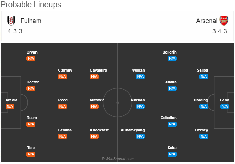Click player name Cairney
Image resolution: width=235 pixels, height=164 pixels.
65,70
